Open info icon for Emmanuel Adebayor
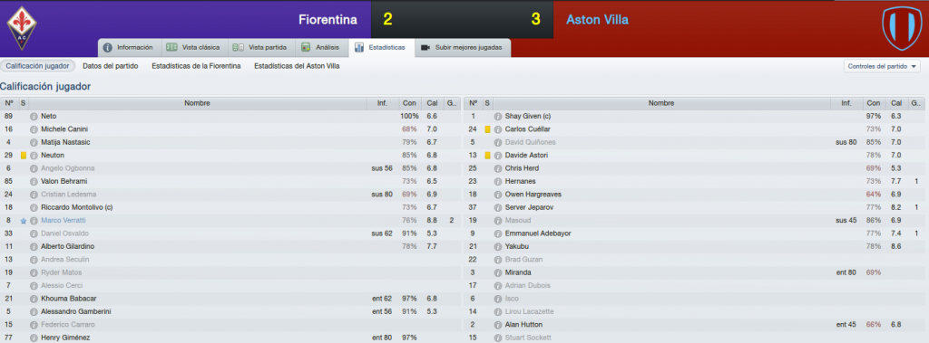Viewport: 929px width, 343px height. click(x=498, y=233)
